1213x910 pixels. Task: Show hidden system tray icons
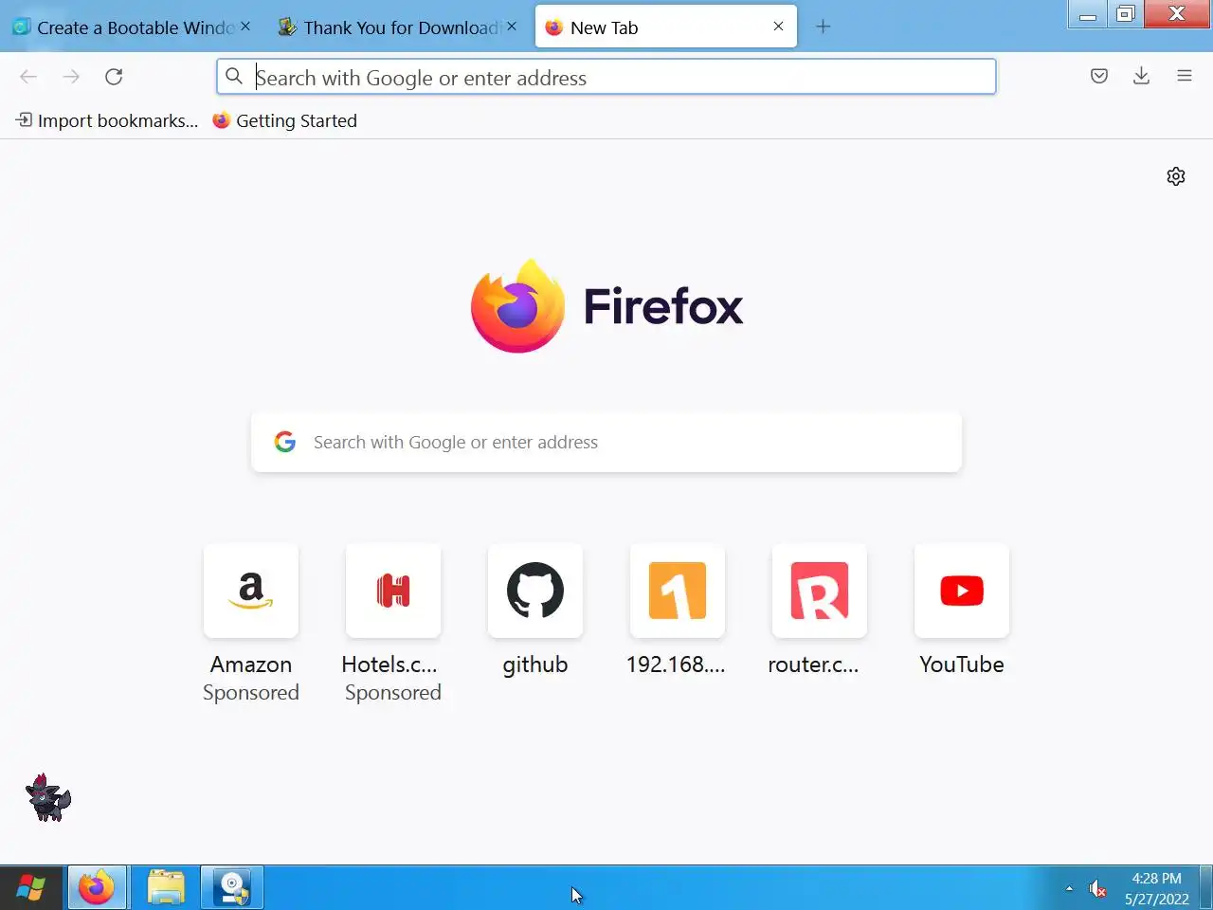tap(1069, 888)
